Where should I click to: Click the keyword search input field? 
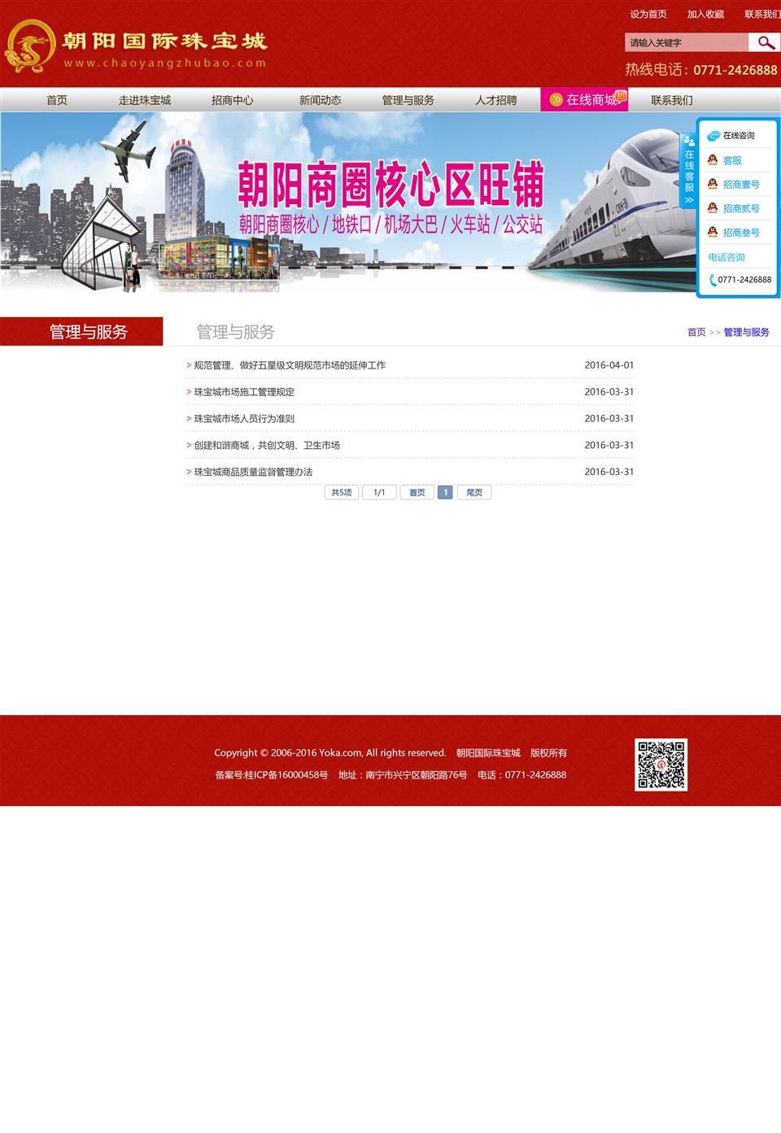(x=686, y=42)
